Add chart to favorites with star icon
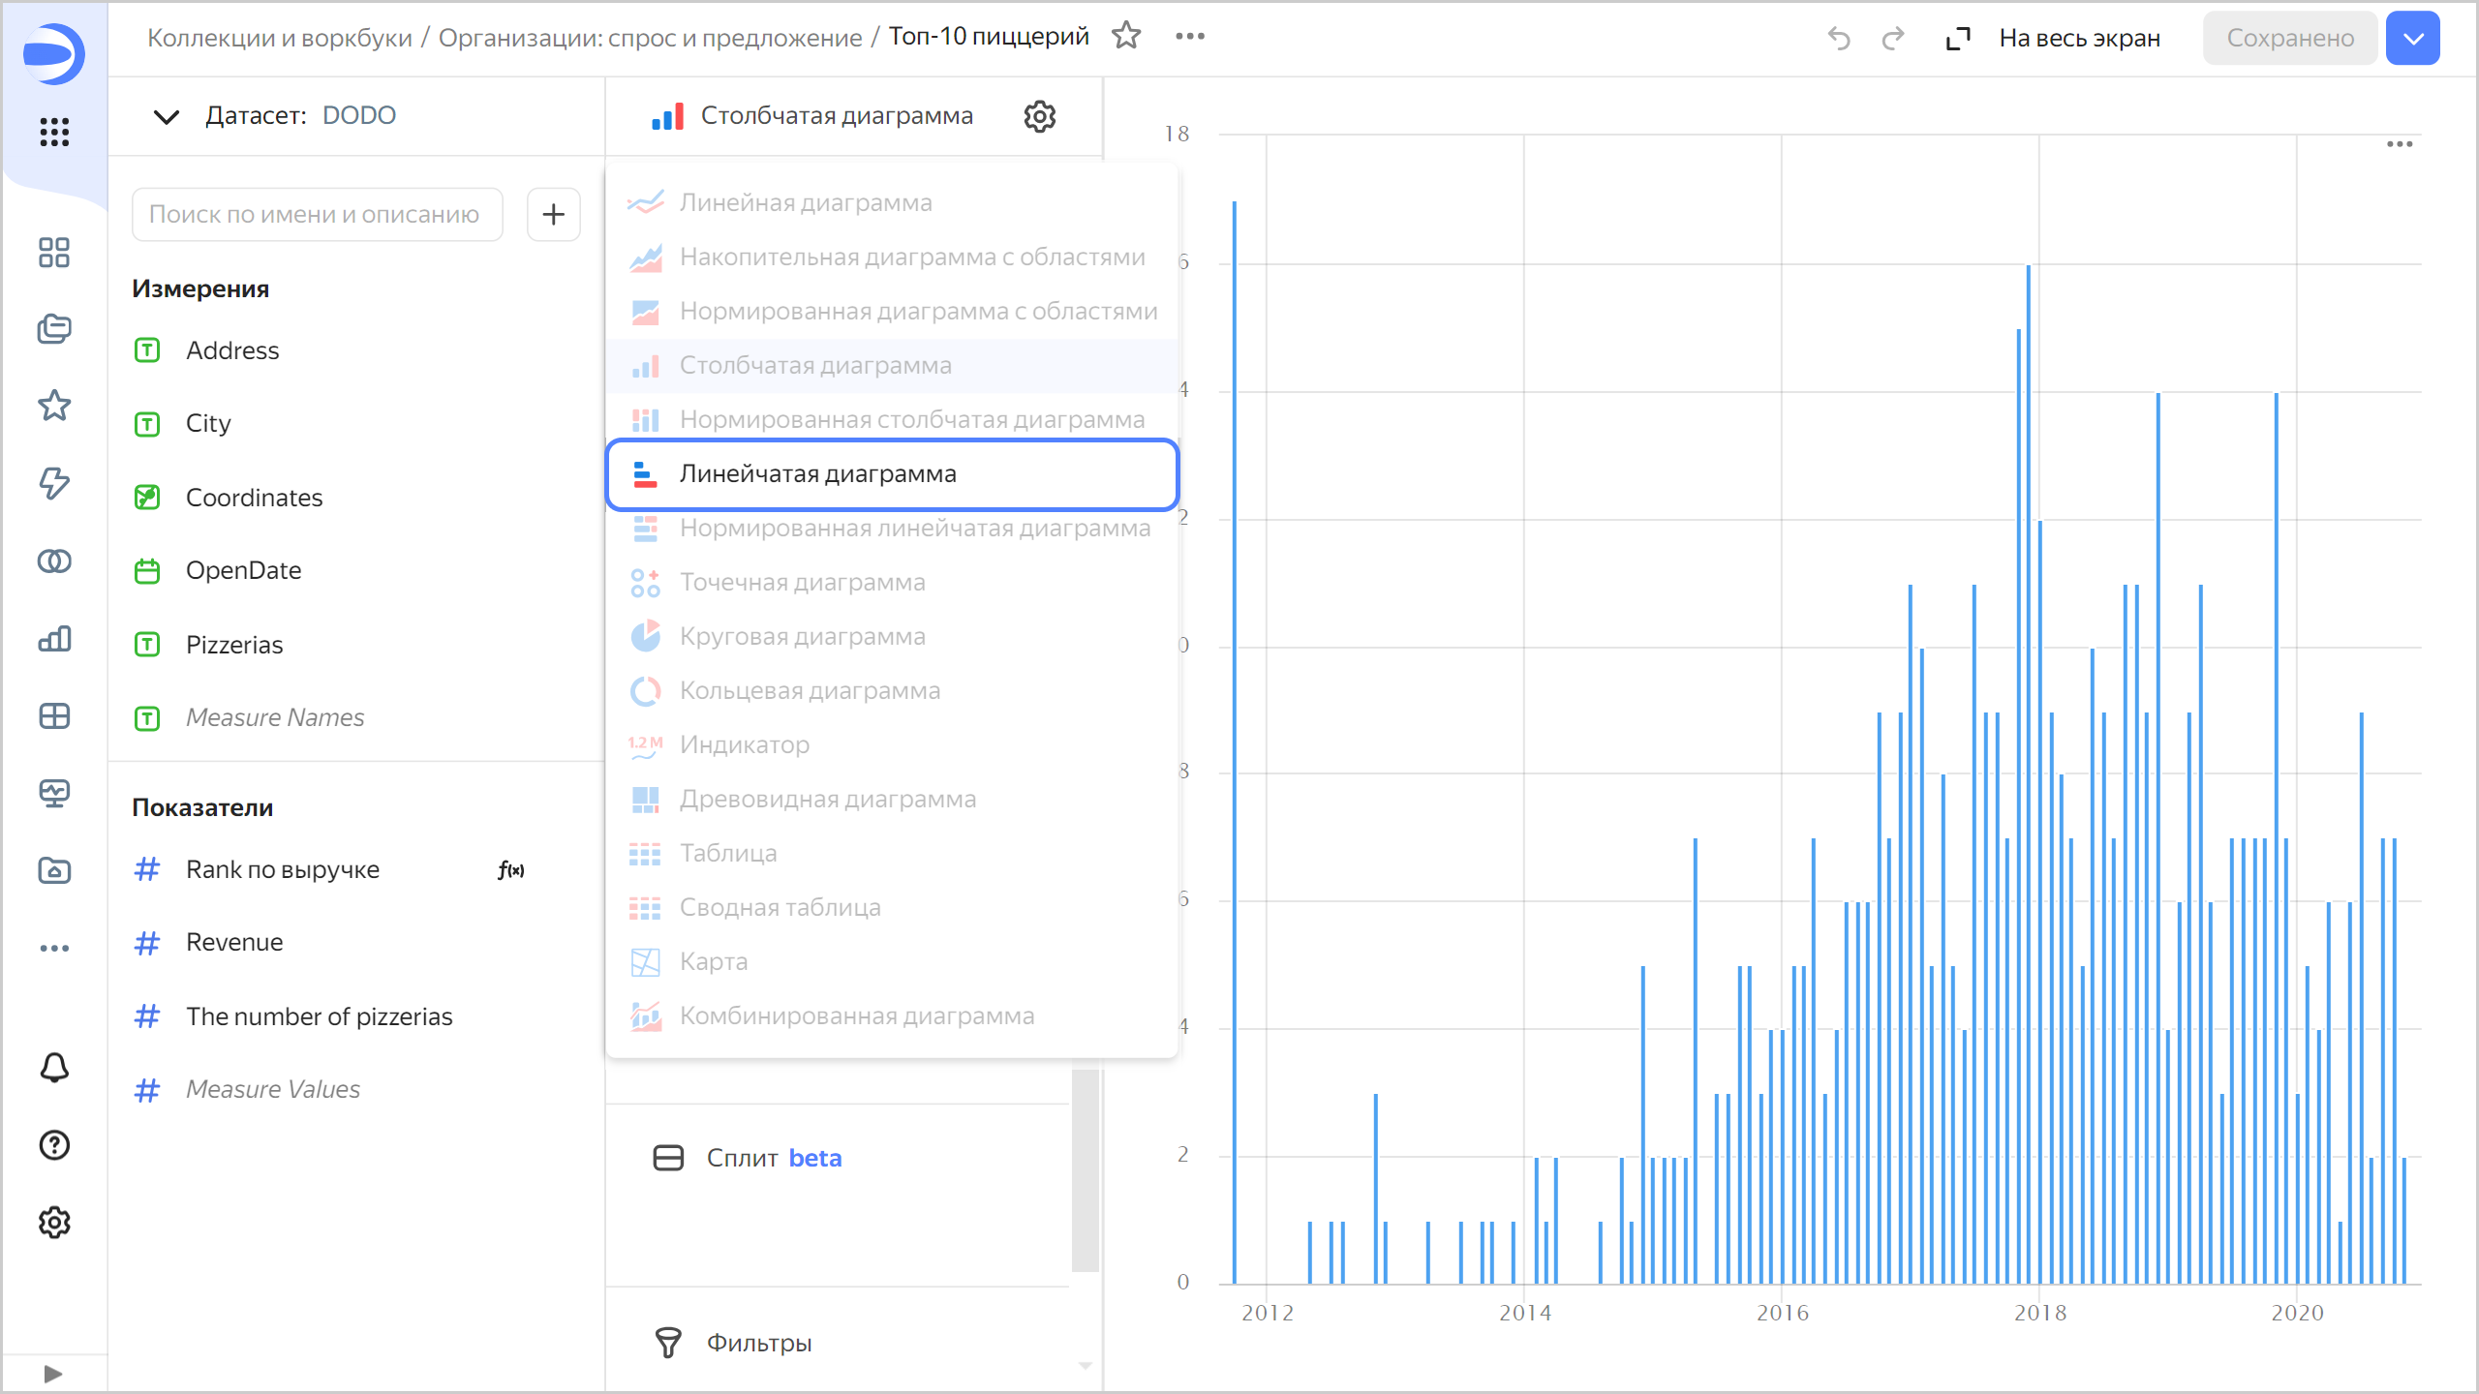 tap(1126, 37)
